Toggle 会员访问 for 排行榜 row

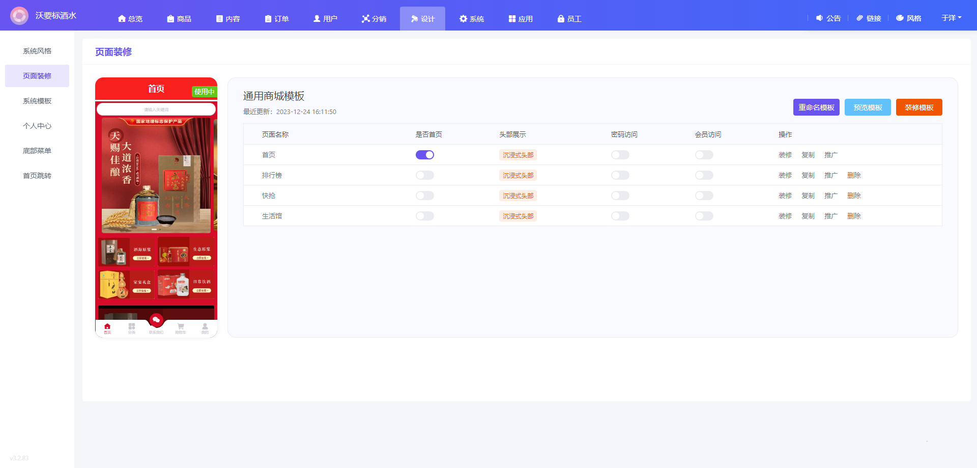coord(704,175)
